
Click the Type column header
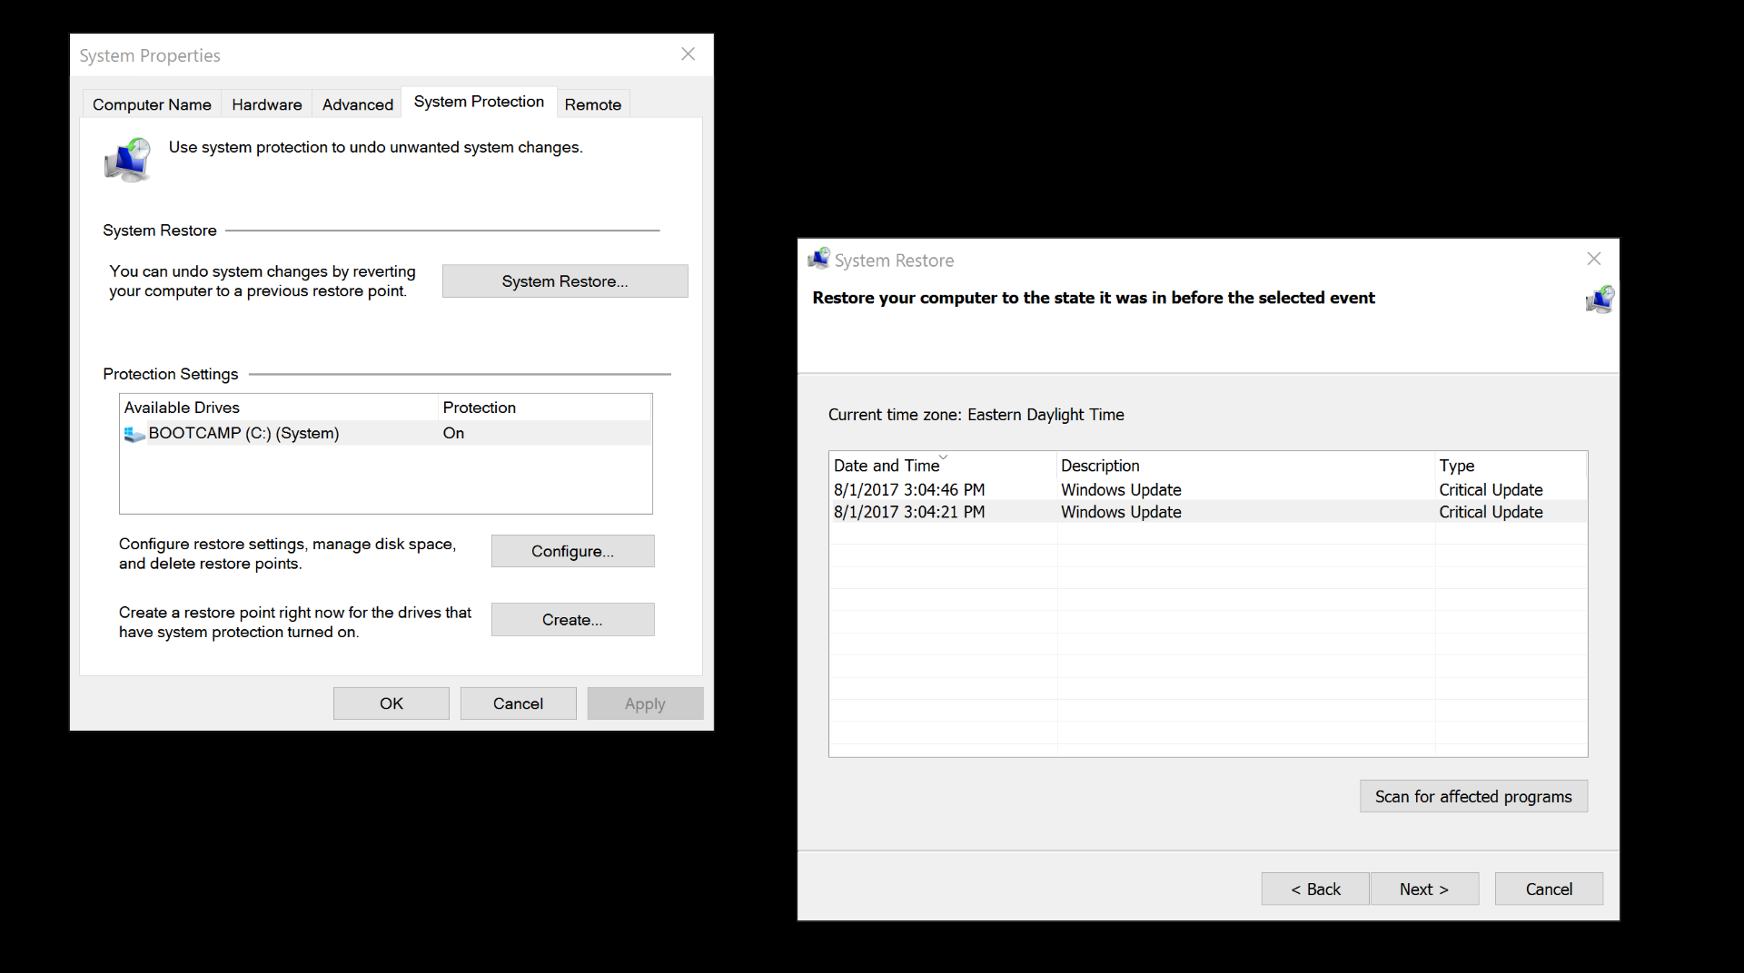click(x=1511, y=466)
